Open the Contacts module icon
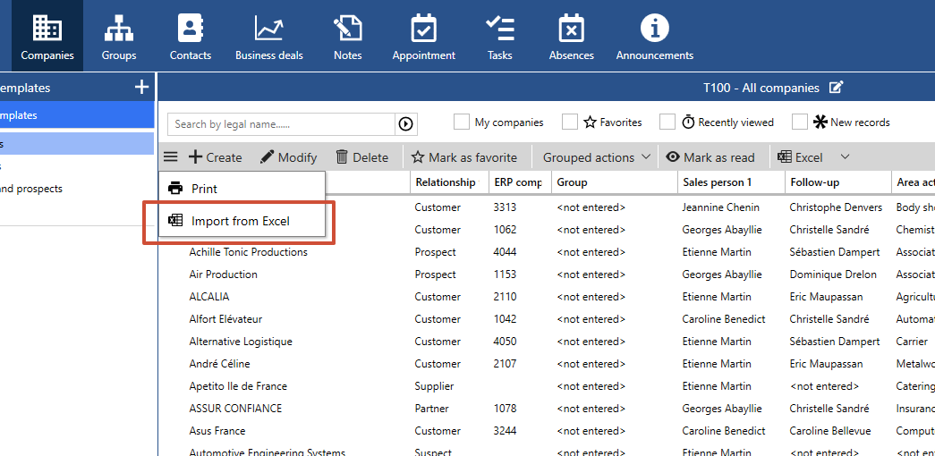The width and height of the screenshot is (935, 456). tap(191, 28)
